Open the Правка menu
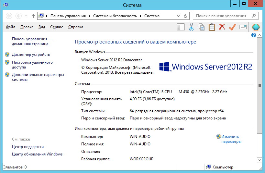The width and height of the screenshot is (265, 173). coord(27,27)
